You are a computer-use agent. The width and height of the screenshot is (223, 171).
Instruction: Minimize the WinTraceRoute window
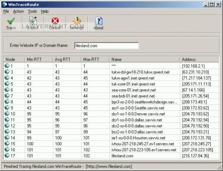tap(206, 5)
